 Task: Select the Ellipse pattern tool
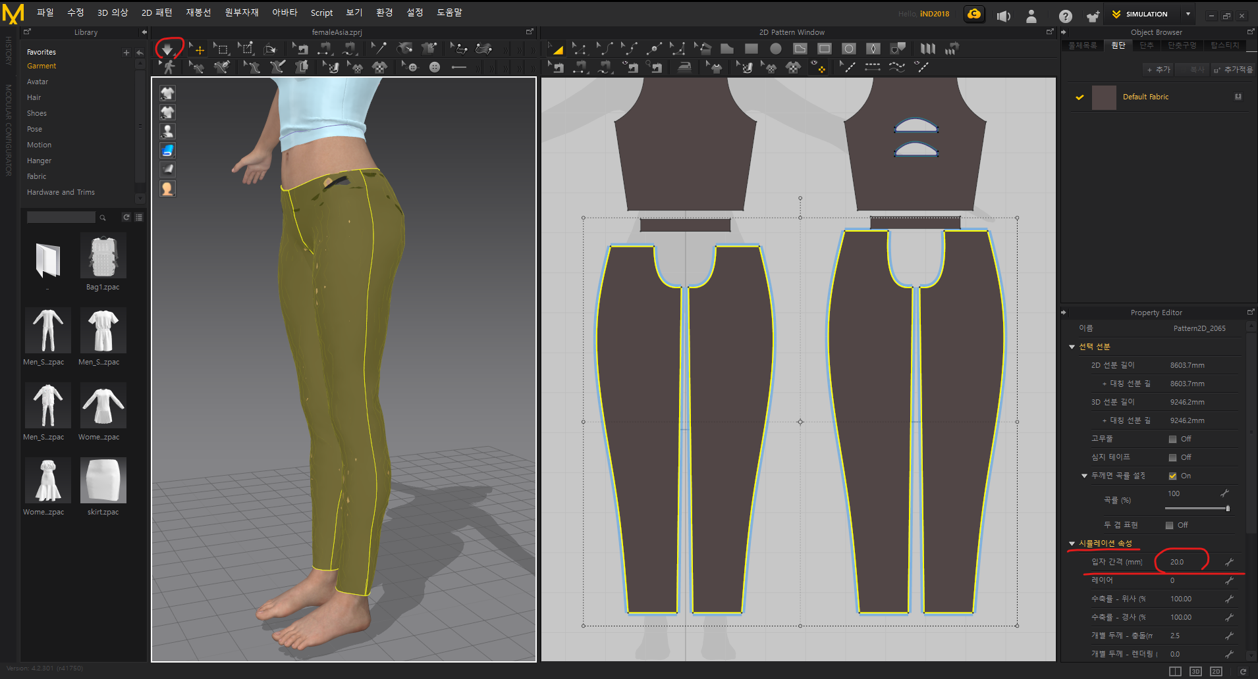tap(776, 49)
